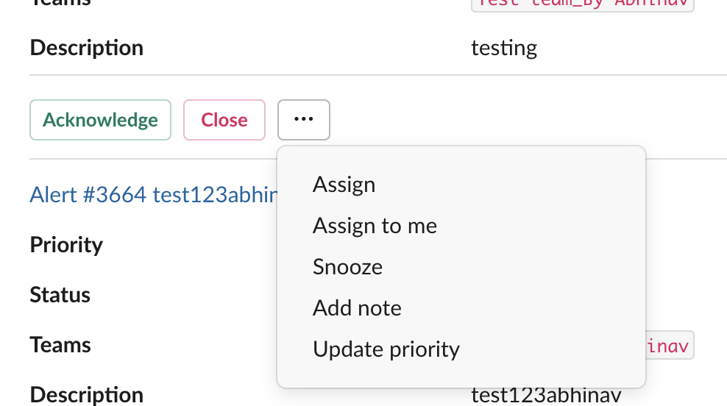Click the 'testing' description text
Screen dimensions: 727x406
[504, 49]
